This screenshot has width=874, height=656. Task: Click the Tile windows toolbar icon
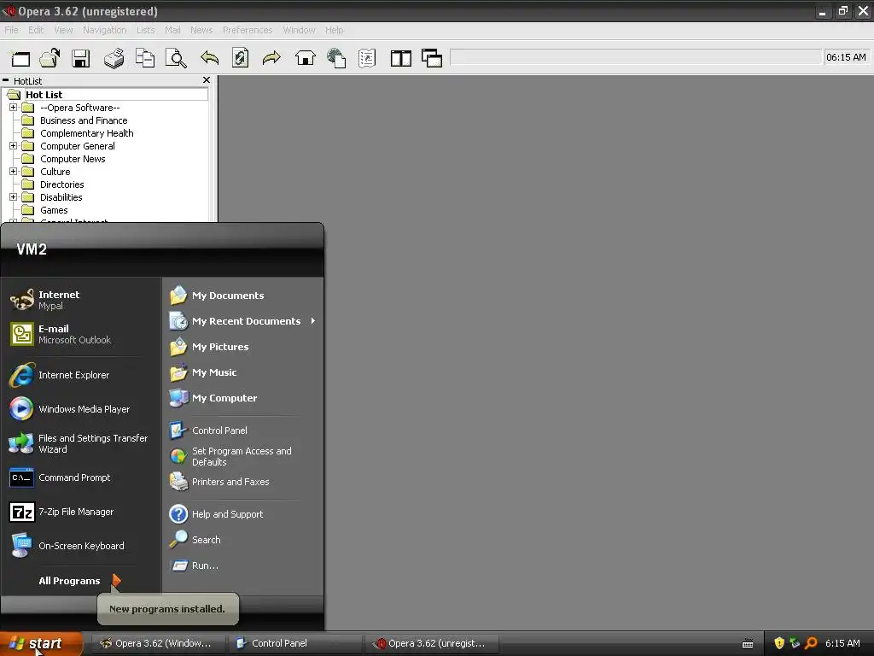(x=401, y=58)
